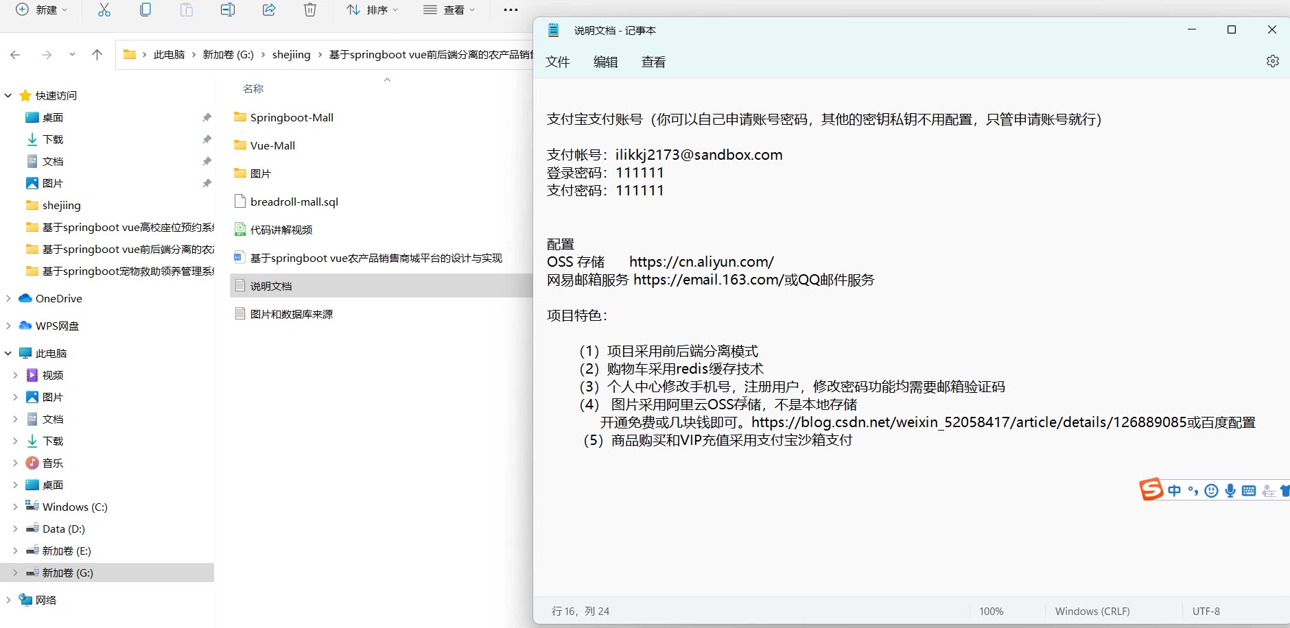Open the 新建 dropdown in Explorer toolbar
Image resolution: width=1290 pixels, height=628 pixels.
tap(42, 10)
